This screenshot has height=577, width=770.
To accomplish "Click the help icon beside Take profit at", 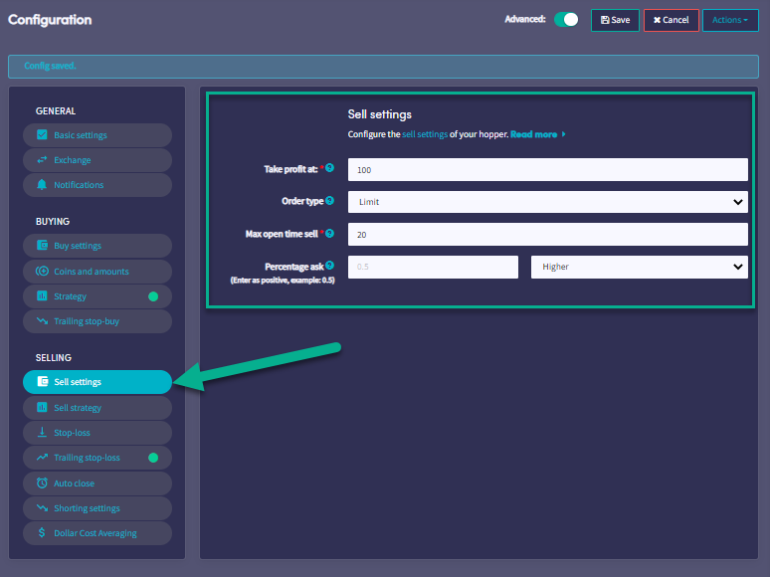I will click(329, 169).
